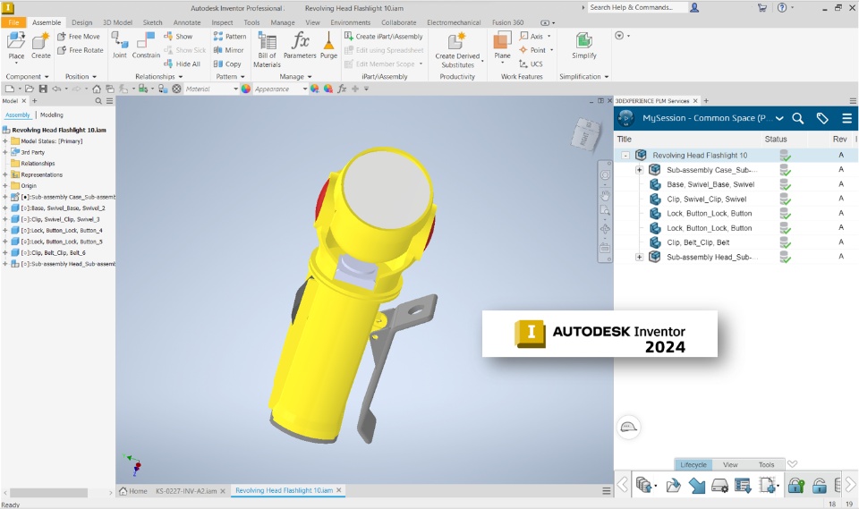Click the Home document tab
The height and width of the screenshot is (509, 859).
(x=133, y=491)
